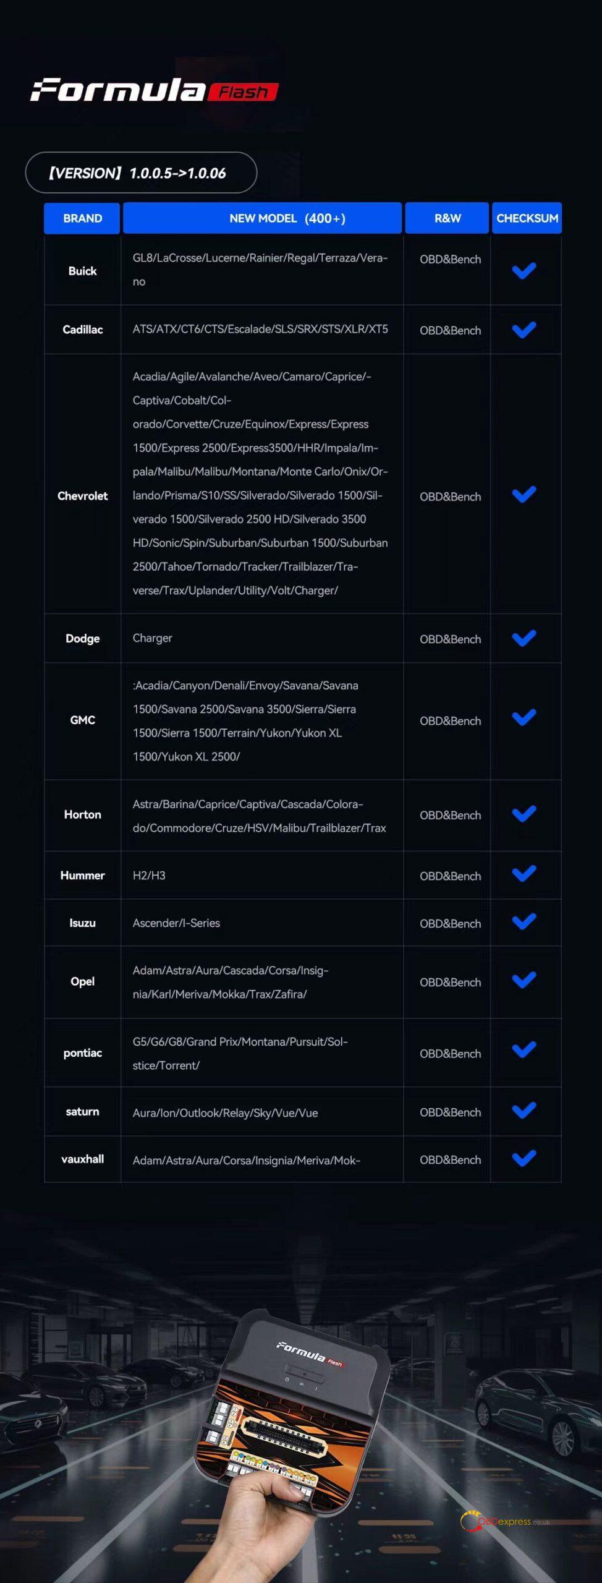
Task: Click the R&W column header
Action: tap(447, 218)
